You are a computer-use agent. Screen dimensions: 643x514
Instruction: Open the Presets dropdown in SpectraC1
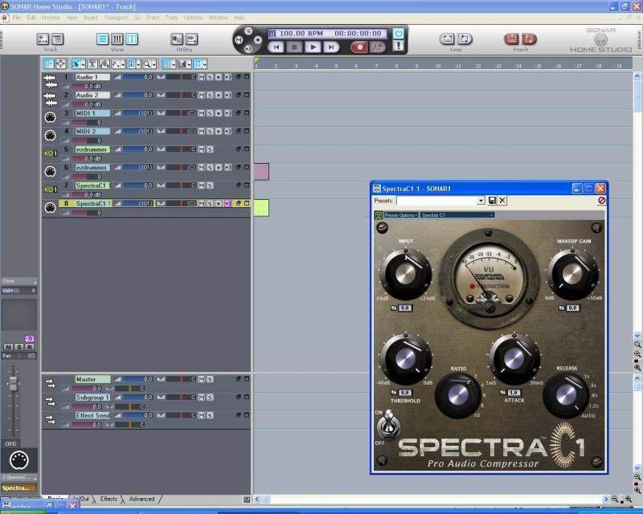(x=481, y=200)
